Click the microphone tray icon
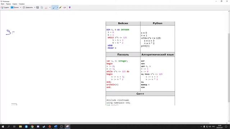 point(204,126)
